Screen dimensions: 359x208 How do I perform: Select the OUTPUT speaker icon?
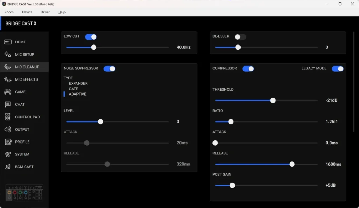8,130
